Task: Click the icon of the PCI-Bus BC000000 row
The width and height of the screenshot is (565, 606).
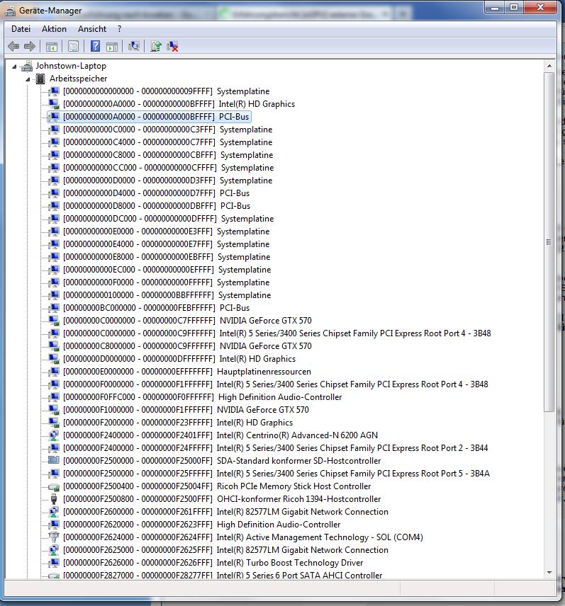Action: click(x=54, y=308)
